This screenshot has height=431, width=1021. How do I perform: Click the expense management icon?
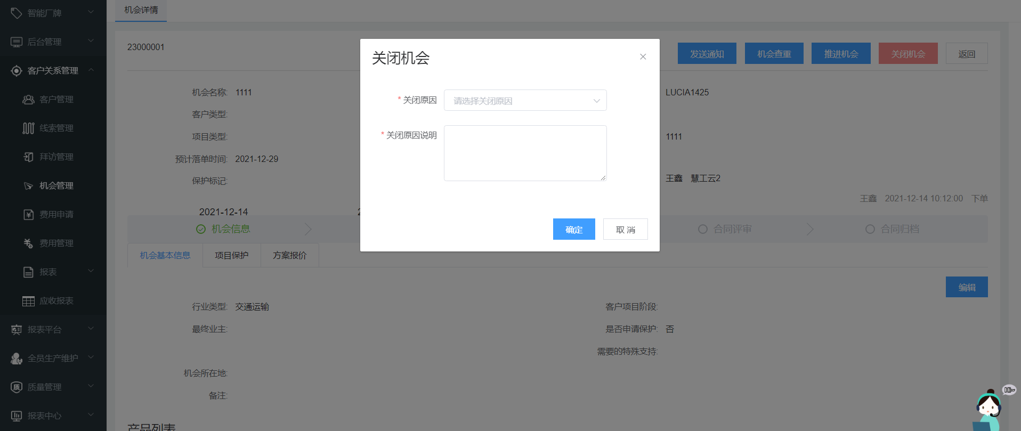coord(28,243)
